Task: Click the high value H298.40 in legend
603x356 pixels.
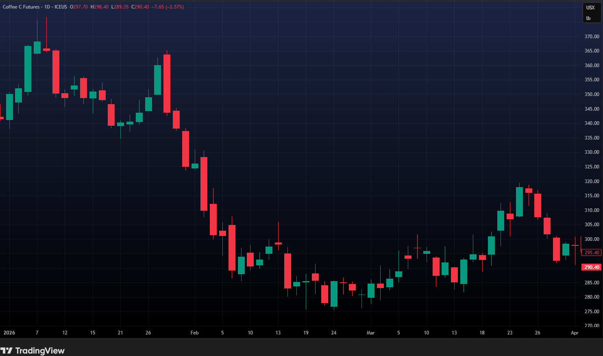Action: (x=100, y=7)
